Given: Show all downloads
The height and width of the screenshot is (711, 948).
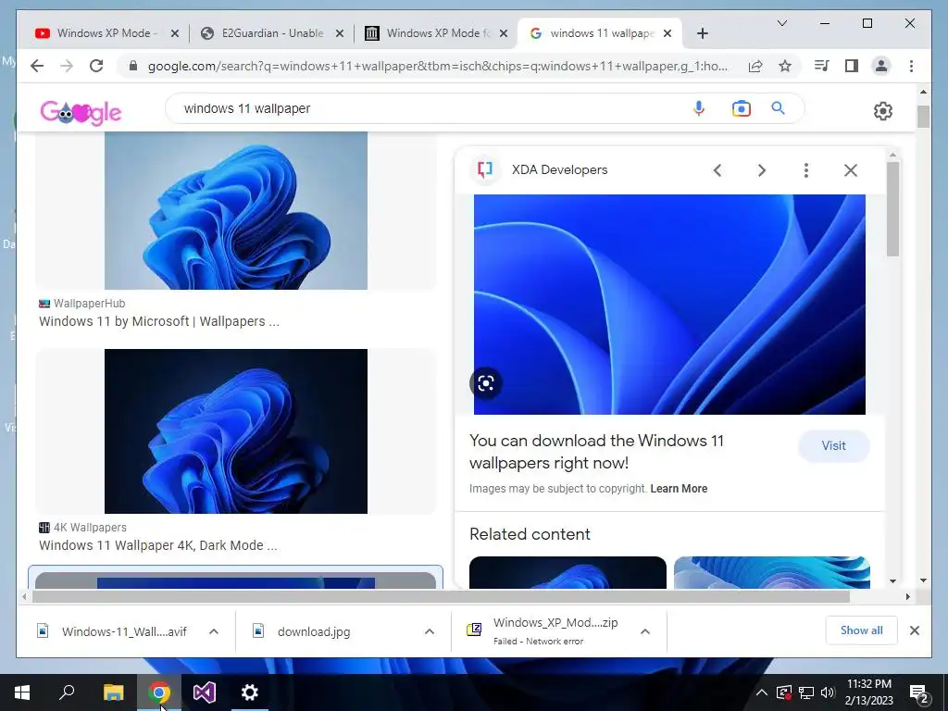Looking at the screenshot, I should (861, 630).
